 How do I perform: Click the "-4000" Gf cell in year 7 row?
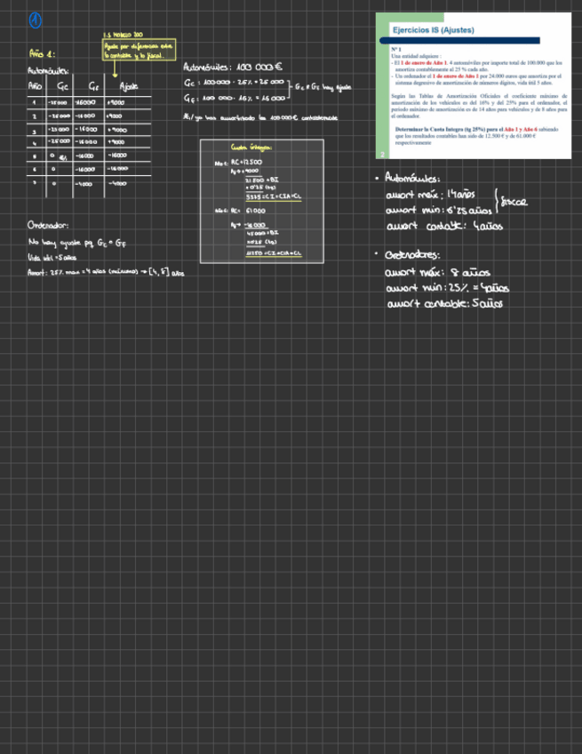coord(84,184)
